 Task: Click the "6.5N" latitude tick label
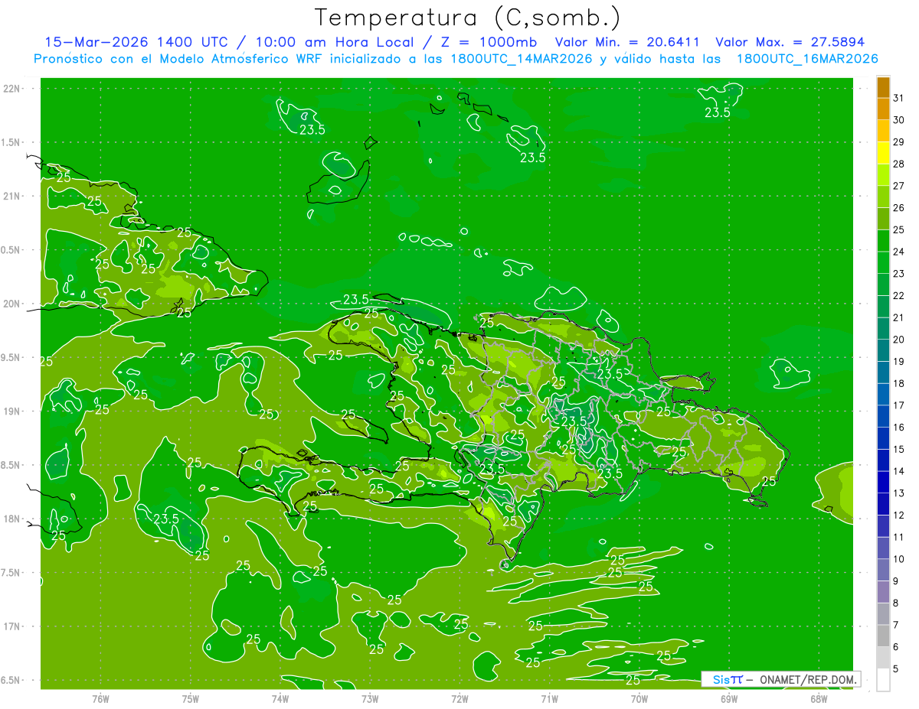pyautogui.click(x=11, y=681)
